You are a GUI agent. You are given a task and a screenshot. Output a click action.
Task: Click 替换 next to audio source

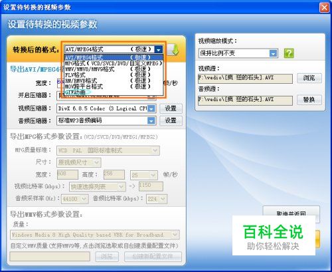pyautogui.click(x=309, y=100)
